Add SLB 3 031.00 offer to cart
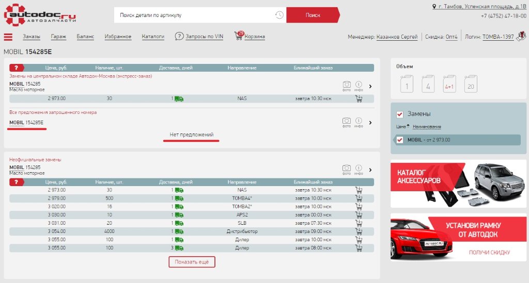529x283 pixels. pos(359,223)
